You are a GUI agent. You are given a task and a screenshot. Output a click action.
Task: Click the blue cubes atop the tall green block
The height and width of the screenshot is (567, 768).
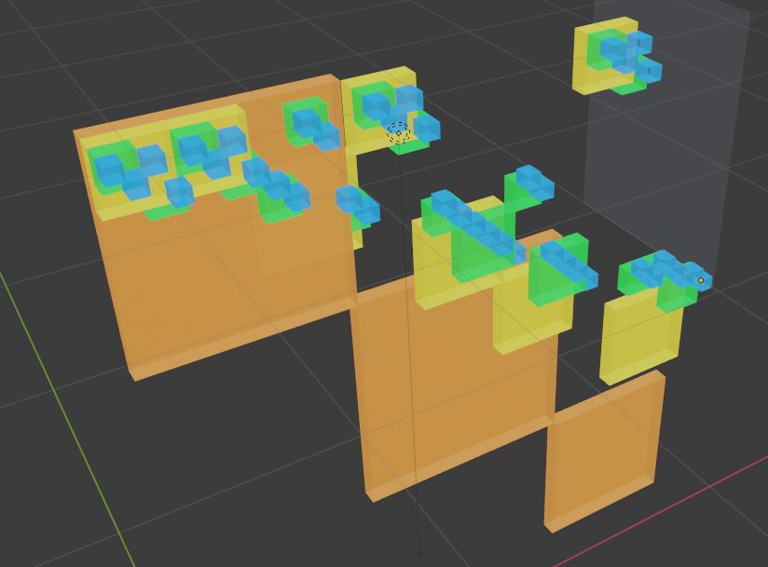click(x=535, y=181)
